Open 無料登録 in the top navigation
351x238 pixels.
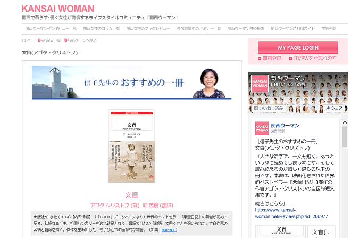point(329,28)
